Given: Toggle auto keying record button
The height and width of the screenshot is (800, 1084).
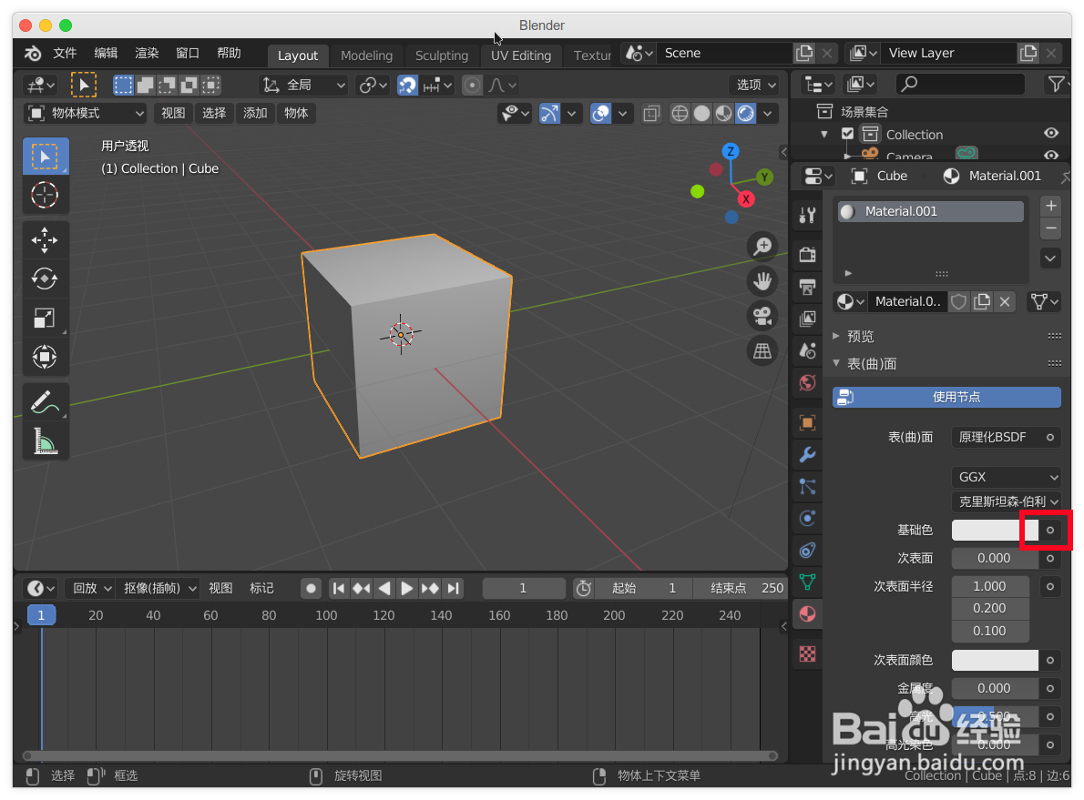Looking at the screenshot, I should tap(311, 589).
